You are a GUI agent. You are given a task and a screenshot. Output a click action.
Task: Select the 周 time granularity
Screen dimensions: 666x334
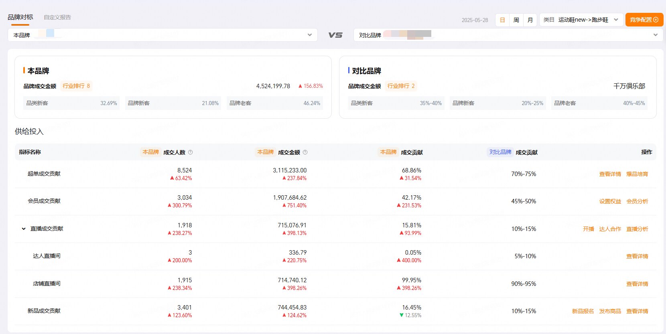[x=516, y=20]
